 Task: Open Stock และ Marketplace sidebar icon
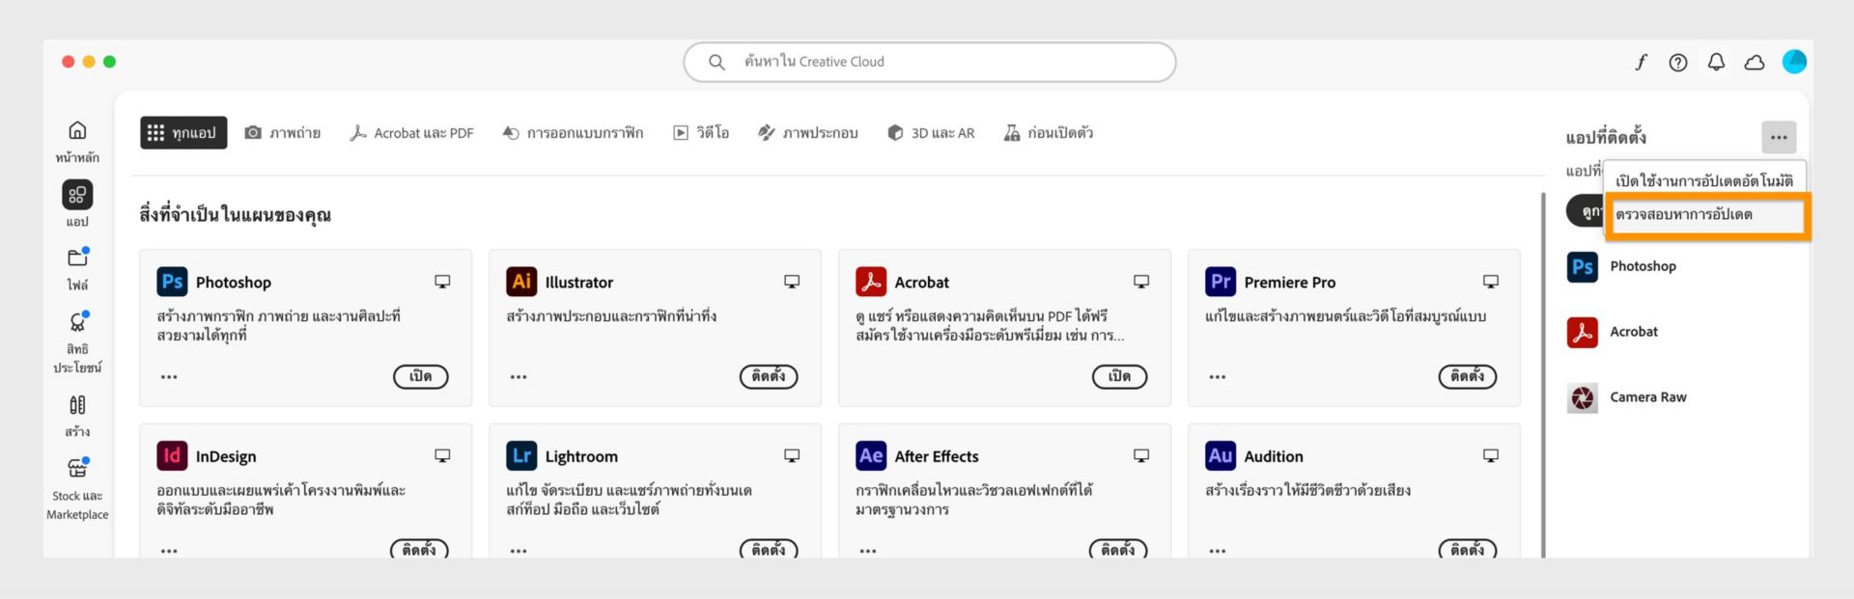tap(77, 469)
